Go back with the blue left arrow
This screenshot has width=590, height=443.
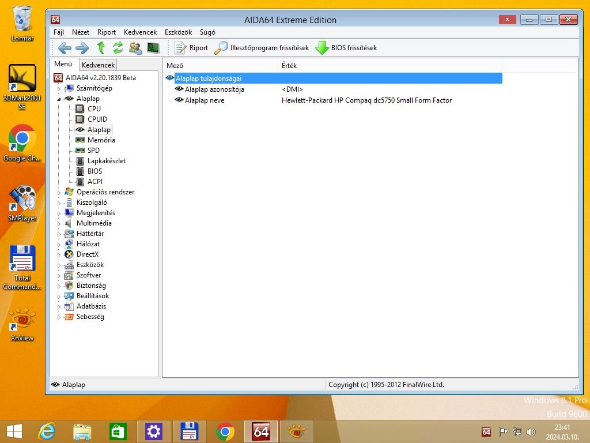(x=65, y=48)
